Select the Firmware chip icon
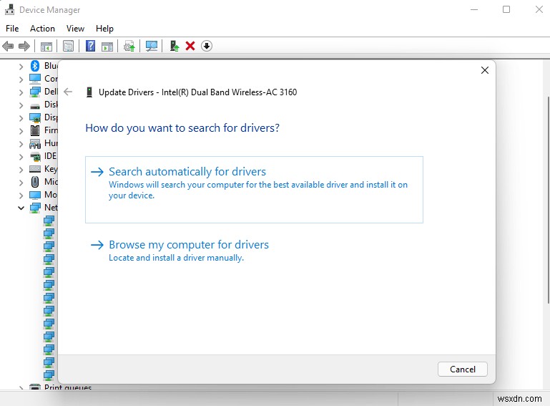Screen dimensions: 550x406 pyautogui.click(x=35, y=130)
